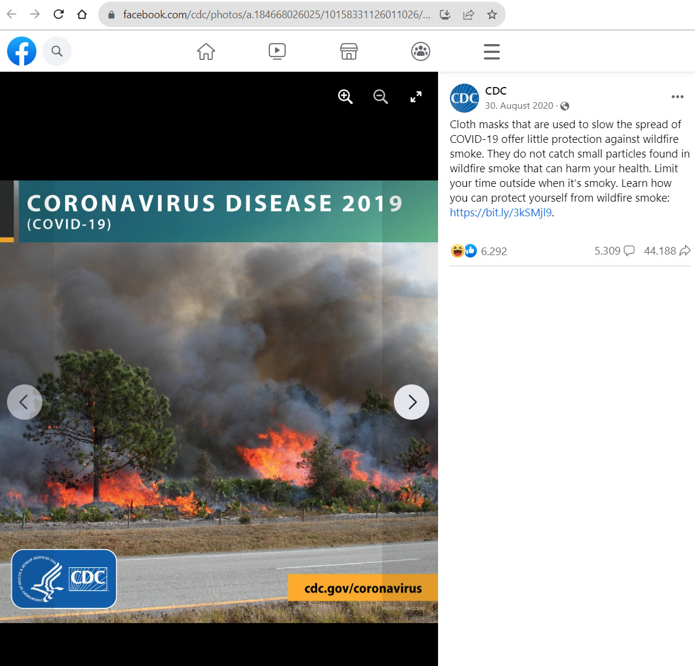Expand the 5.309 comments
The image size is (695, 666).
click(x=614, y=251)
